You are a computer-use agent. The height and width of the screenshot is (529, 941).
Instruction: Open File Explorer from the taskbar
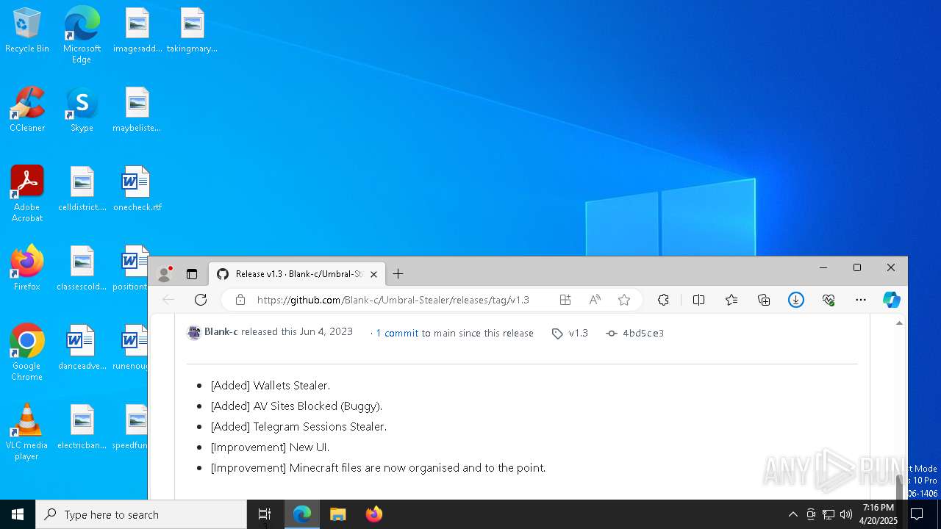pyautogui.click(x=337, y=514)
